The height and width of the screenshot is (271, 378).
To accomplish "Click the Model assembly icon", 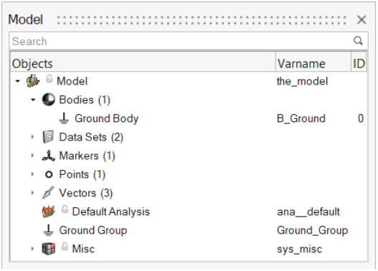I will pyautogui.click(x=33, y=81).
